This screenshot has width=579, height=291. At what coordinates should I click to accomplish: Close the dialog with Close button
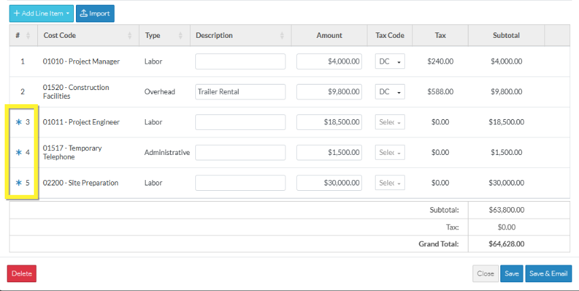coord(485,273)
